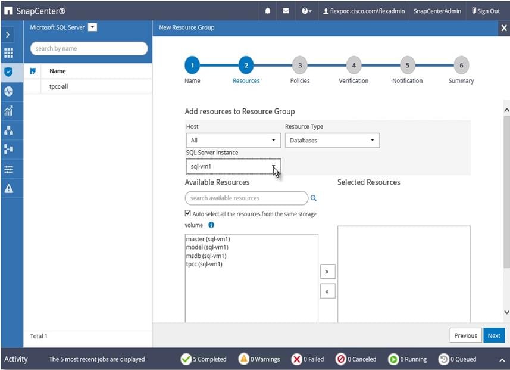Go to wizard step 5 Notification
The image size is (510, 370).
tap(408, 66)
